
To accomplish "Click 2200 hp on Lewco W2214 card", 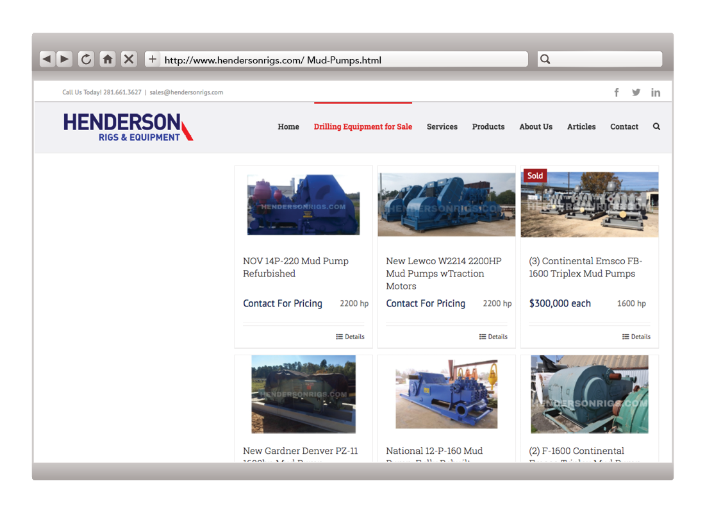I will (497, 304).
